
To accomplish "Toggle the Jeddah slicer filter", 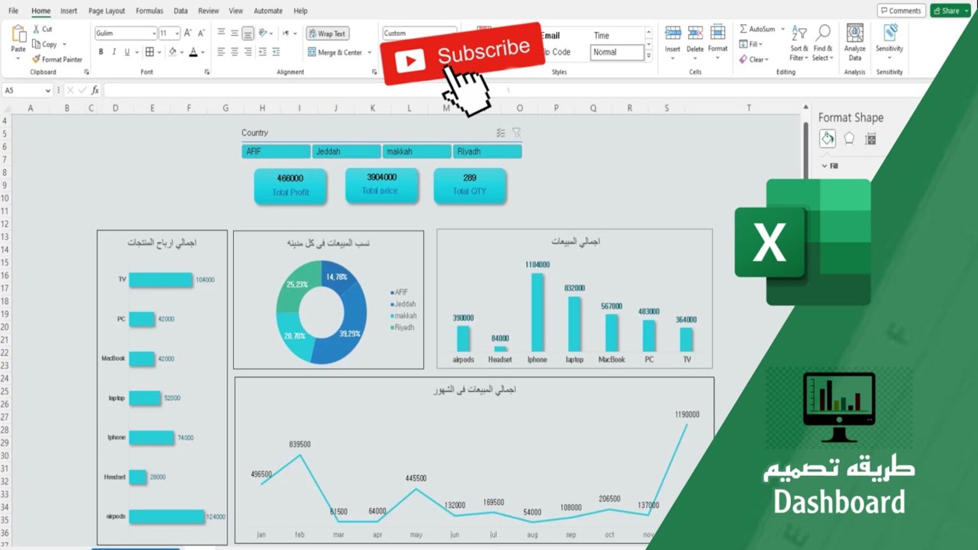I will tap(346, 151).
